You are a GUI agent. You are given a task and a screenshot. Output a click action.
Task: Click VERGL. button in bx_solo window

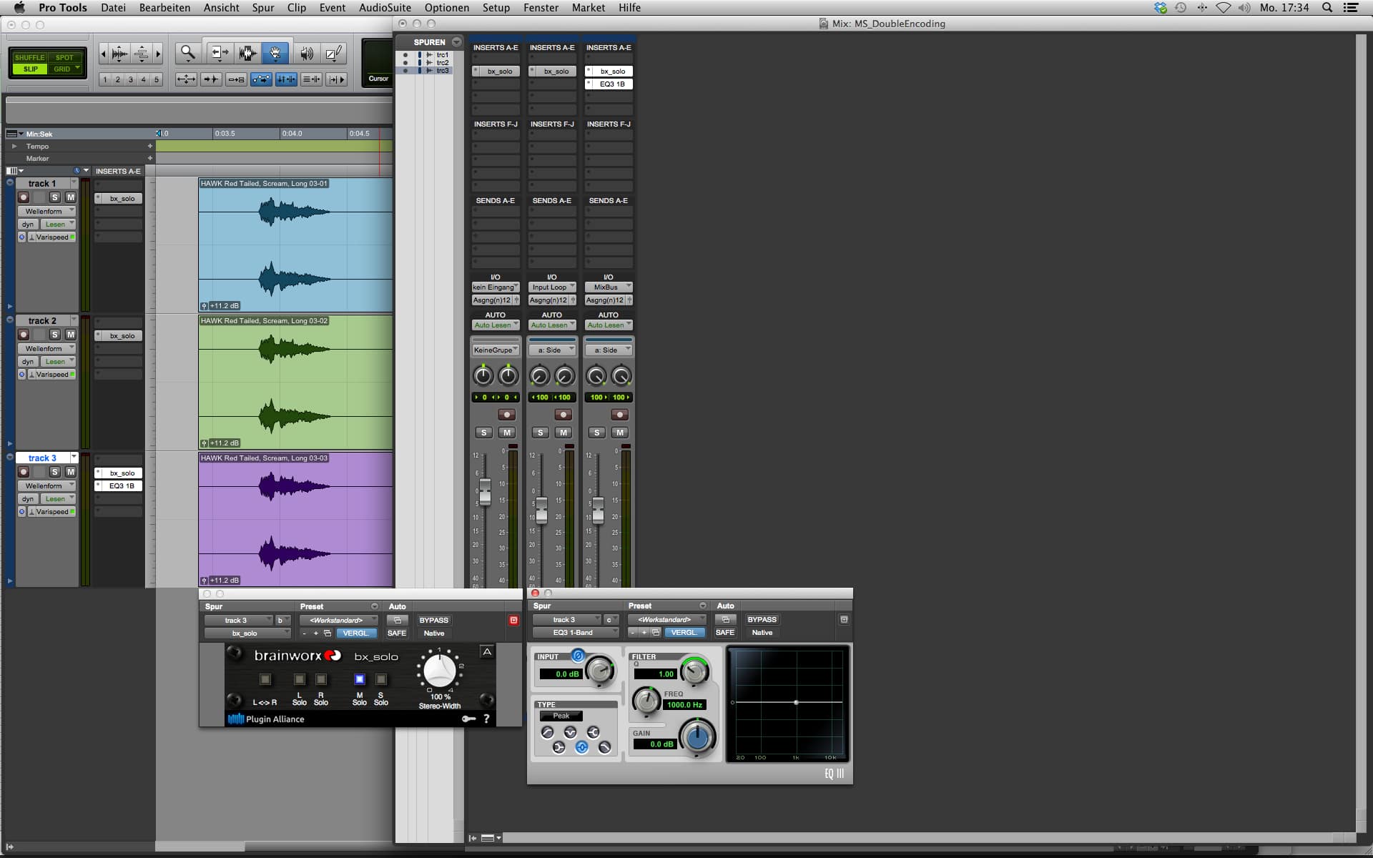pyautogui.click(x=355, y=633)
